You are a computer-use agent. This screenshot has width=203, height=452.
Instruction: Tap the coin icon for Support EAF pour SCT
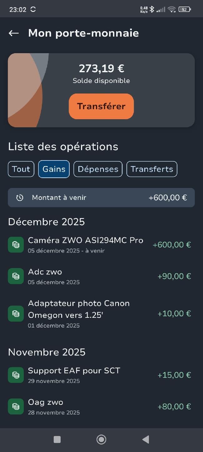coord(16,375)
